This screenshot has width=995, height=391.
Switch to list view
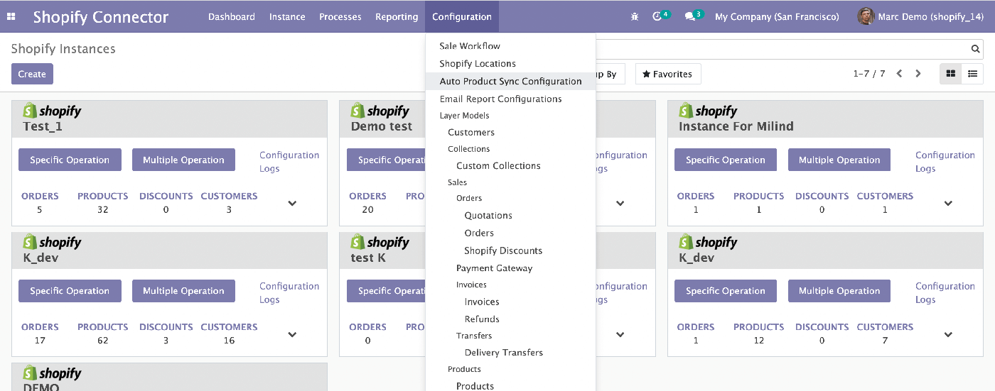coord(973,74)
